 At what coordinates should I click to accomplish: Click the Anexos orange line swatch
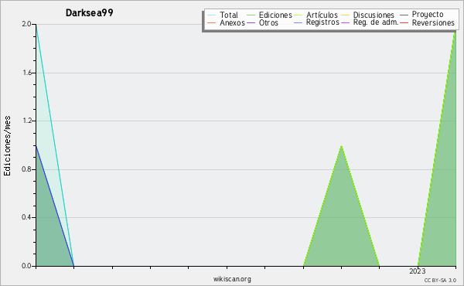(212, 22)
